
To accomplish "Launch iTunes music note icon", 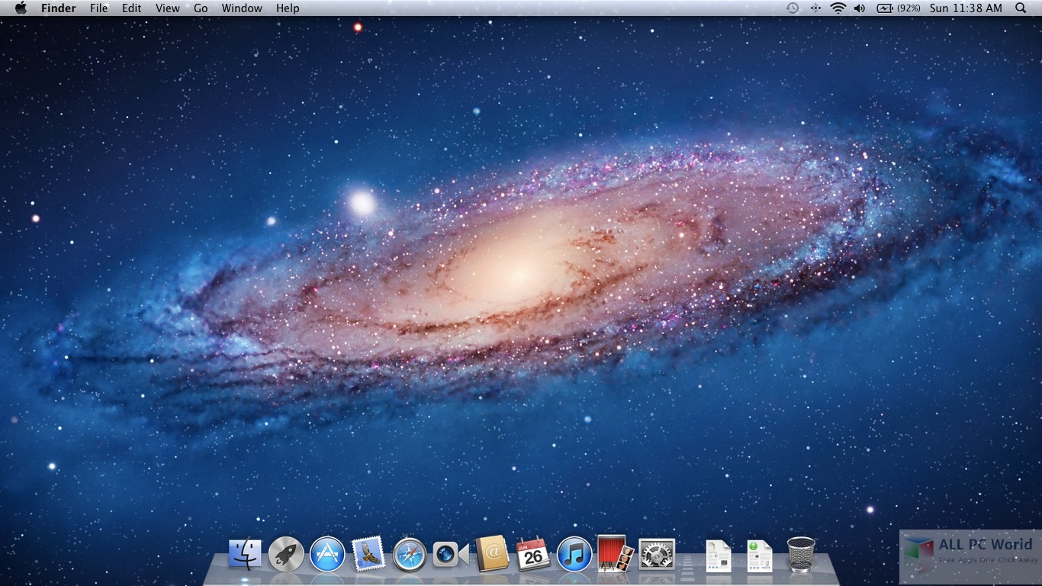I will pyautogui.click(x=574, y=555).
